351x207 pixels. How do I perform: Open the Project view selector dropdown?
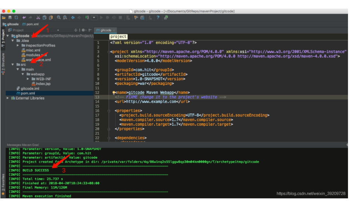pos(58,30)
